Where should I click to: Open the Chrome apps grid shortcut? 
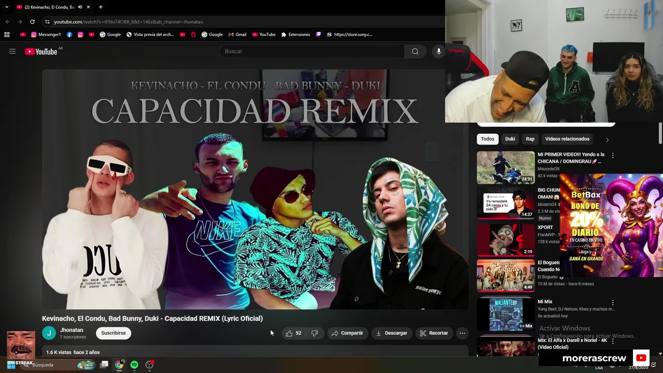point(7,35)
